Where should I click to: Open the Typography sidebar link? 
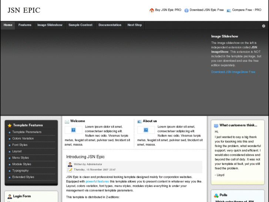point(20,171)
